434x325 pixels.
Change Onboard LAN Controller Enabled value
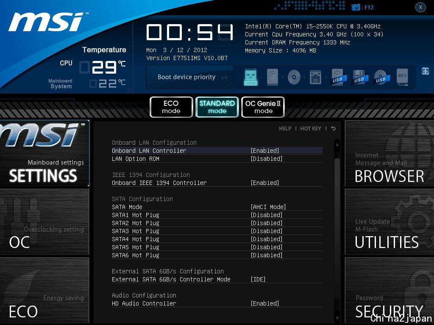265,151
